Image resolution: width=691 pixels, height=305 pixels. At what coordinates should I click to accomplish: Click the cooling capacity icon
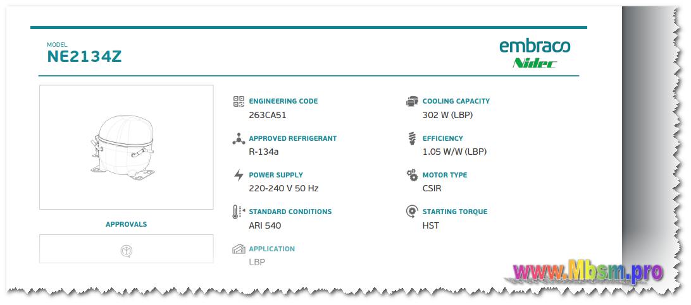click(412, 102)
